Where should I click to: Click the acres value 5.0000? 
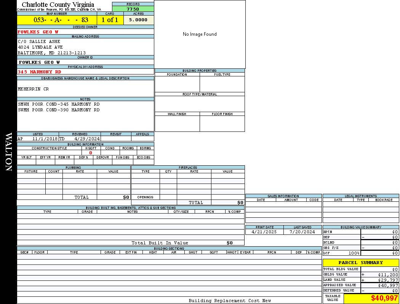tap(138, 20)
